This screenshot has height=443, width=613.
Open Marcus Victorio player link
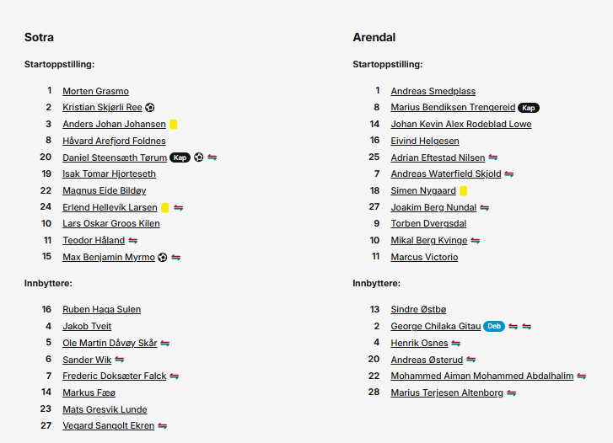click(425, 257)
